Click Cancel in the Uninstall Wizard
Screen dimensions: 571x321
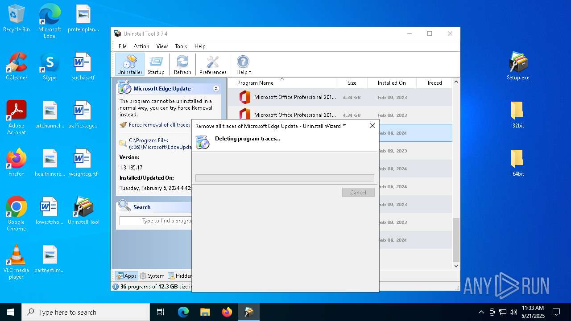(x=358, y=193)
